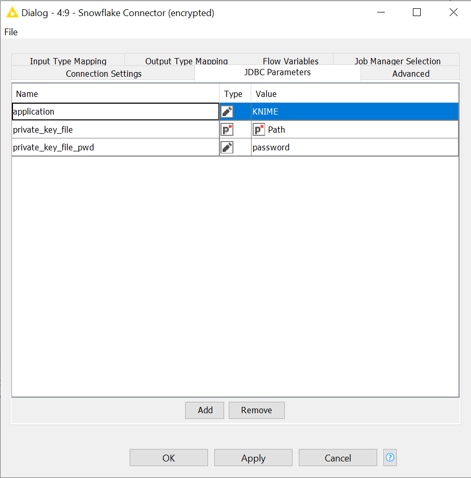The image size is (471, 478).
Task: Switch to the Input Type Mapping tab
Action: (x=68, y=60)
